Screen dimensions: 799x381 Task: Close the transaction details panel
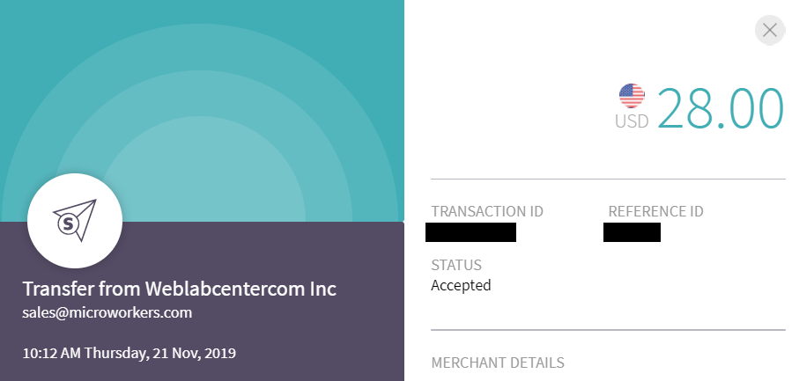pos(770,30)
